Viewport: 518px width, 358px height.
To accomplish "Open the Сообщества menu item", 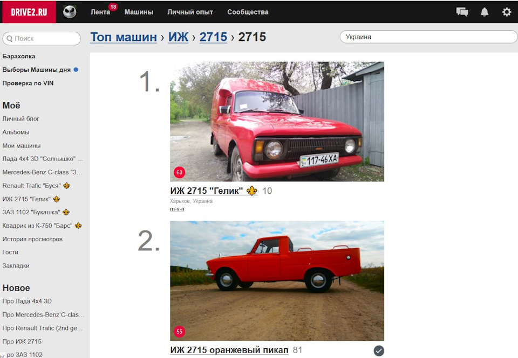I will coord(248,12).
